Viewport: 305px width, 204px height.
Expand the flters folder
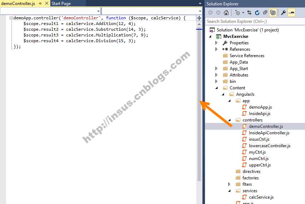tap(229, 184)
